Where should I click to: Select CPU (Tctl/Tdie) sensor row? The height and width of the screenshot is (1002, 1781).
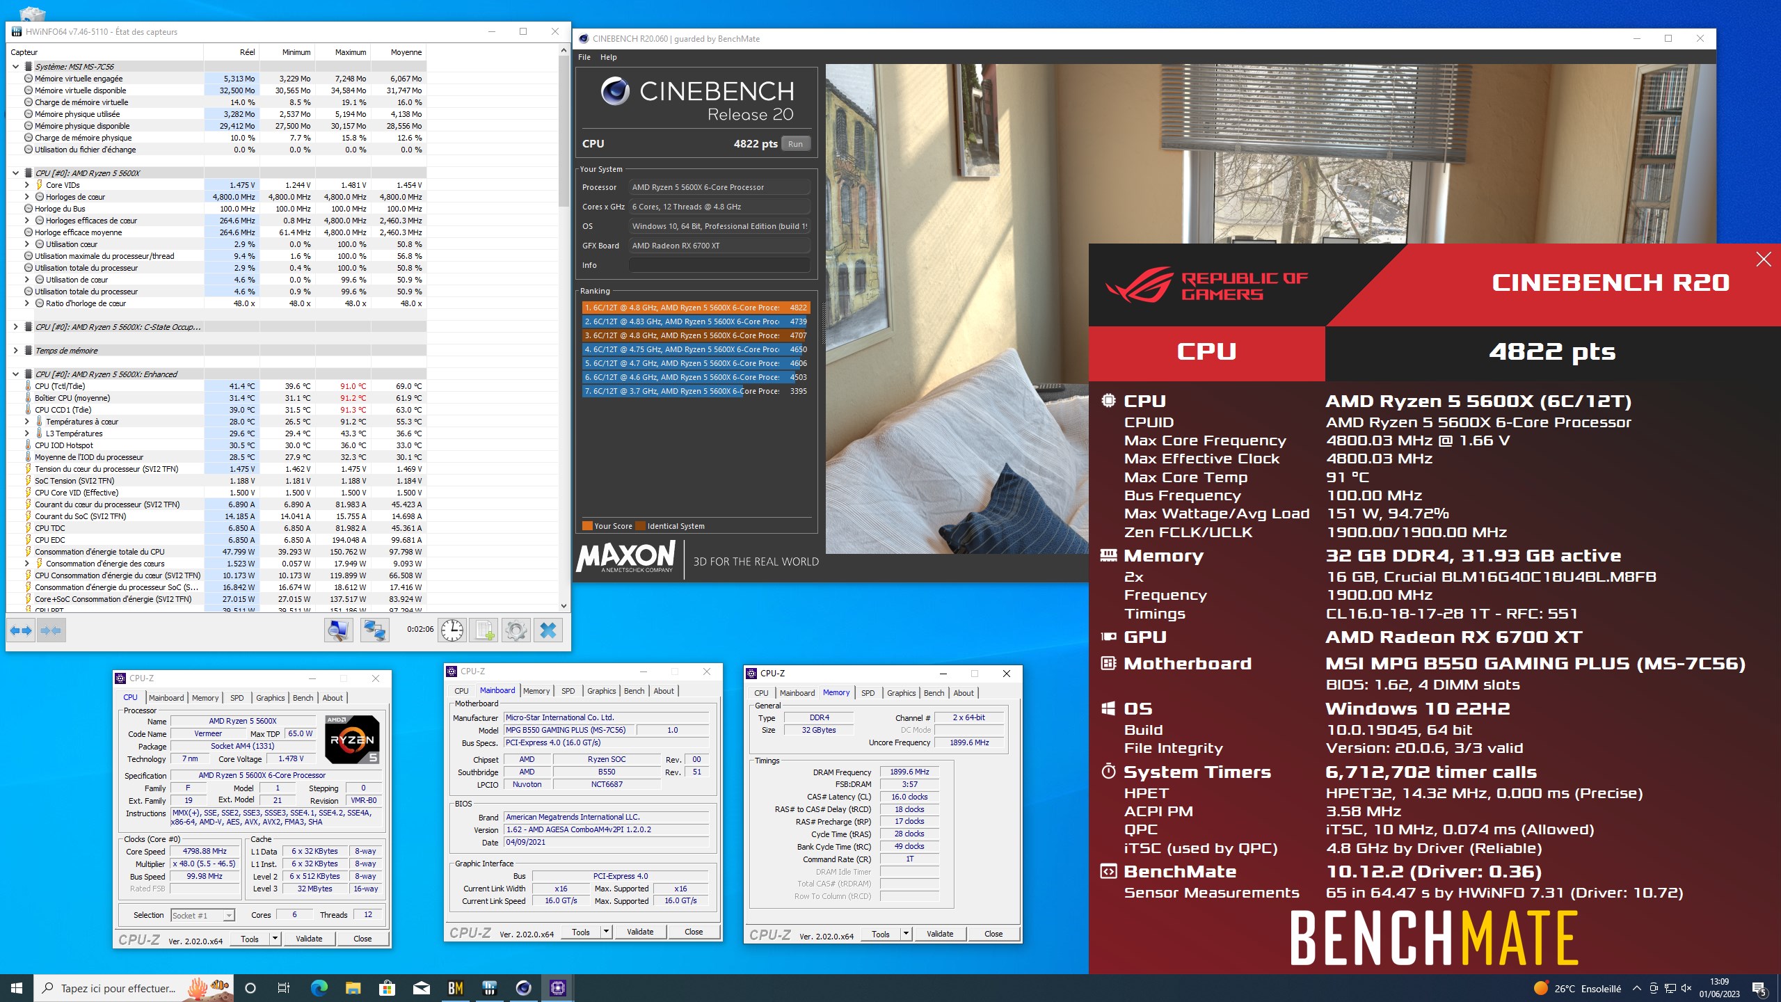point(216,386)
